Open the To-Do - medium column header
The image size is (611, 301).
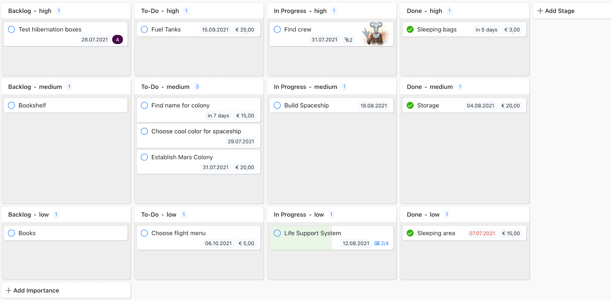click(165, 87)
